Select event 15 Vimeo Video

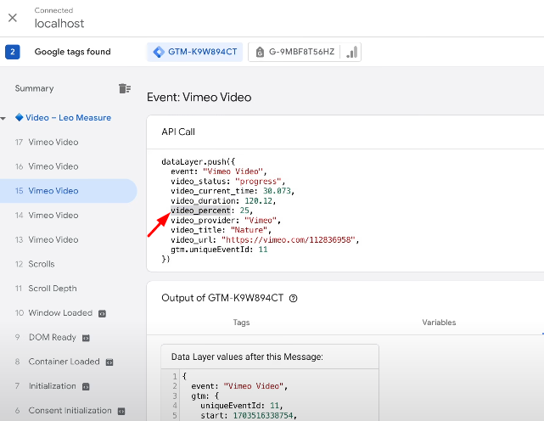[69, 191]
